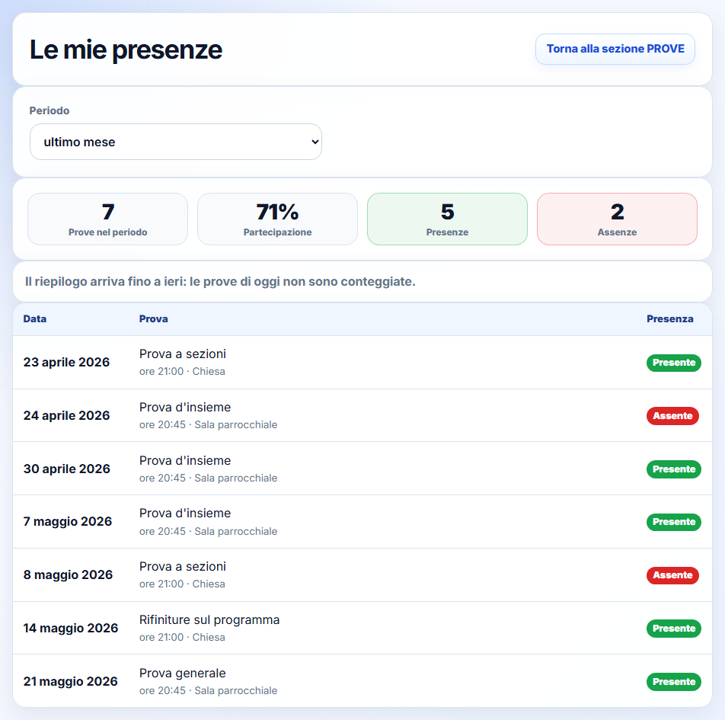Viewport: 725px width, 720px height.
Task: Click the date 14 maggio 2026
Action: 71,628
